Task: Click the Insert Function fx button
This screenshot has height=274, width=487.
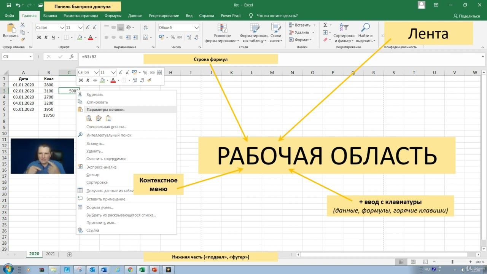Action: (x=72, y=57)
